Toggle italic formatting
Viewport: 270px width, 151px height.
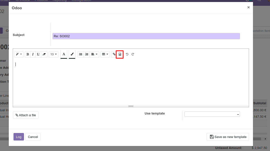pos(33,54)
